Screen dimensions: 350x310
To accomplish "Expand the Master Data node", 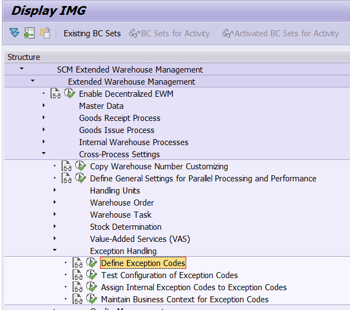I will pyautogui.click(x=44, y=106).
